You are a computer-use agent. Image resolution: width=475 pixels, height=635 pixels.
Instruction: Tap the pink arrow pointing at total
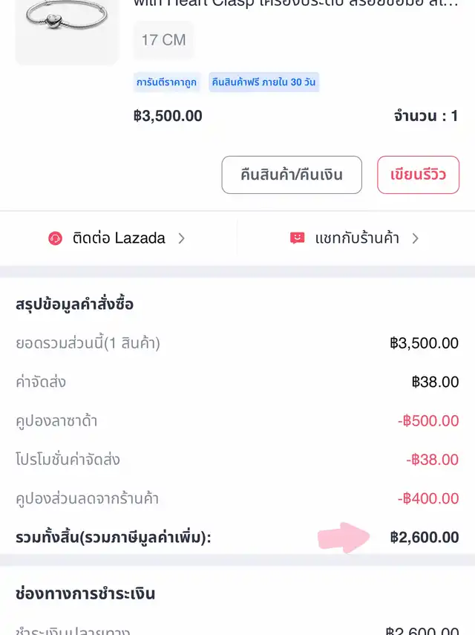click(x=345, y=536)
